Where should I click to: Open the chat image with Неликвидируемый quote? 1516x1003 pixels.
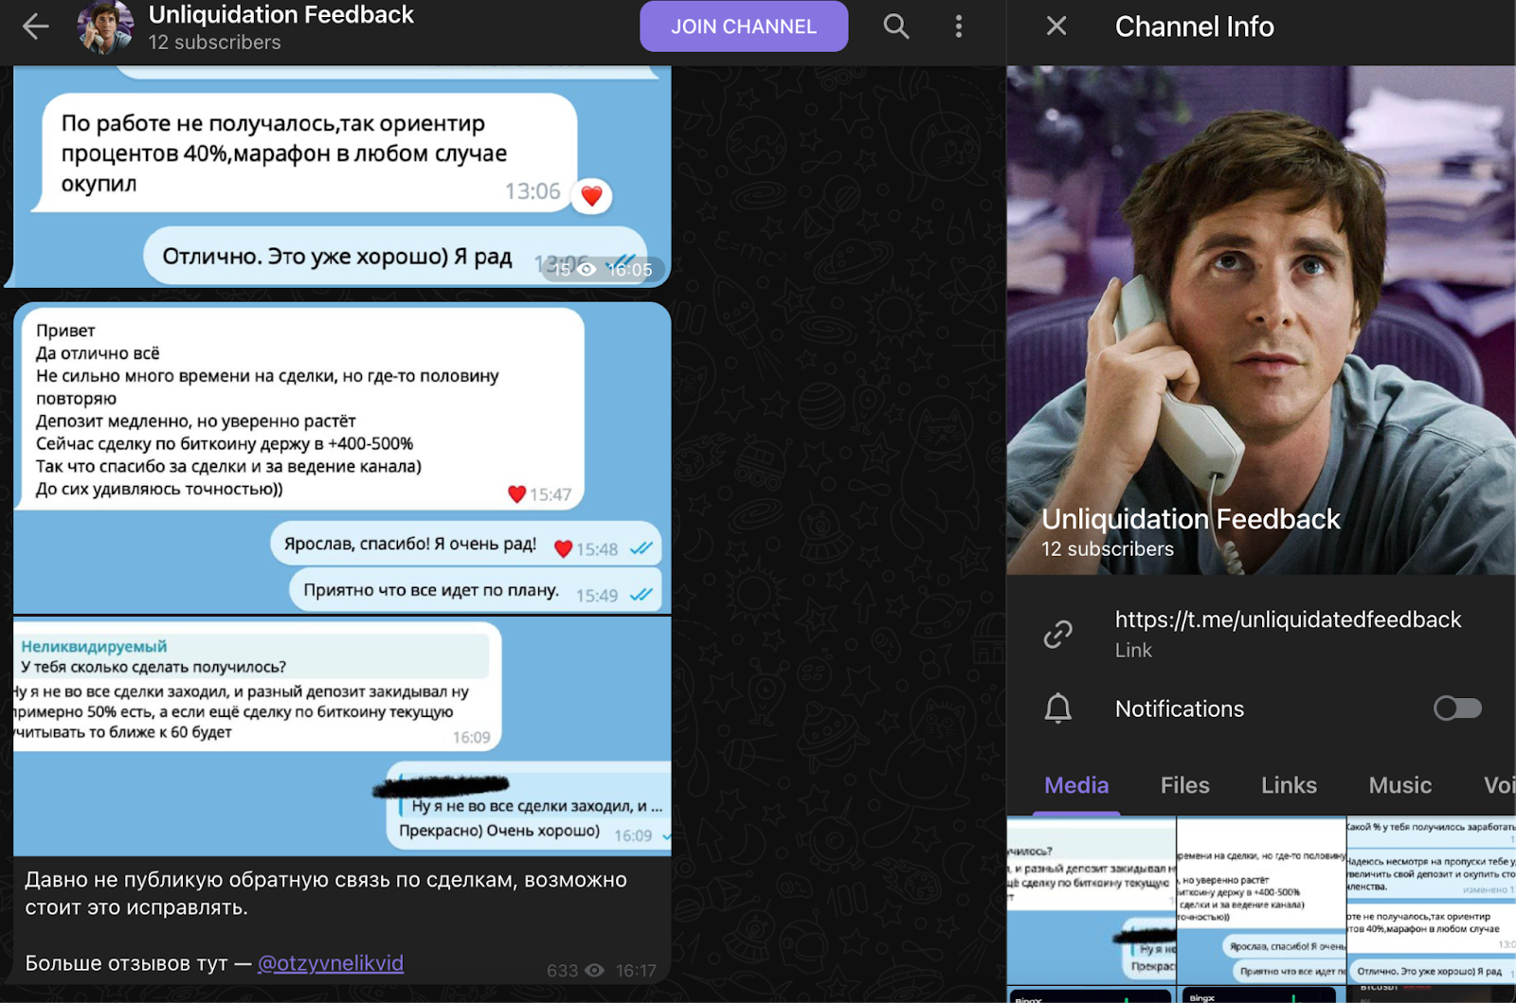tap(342, 736)
